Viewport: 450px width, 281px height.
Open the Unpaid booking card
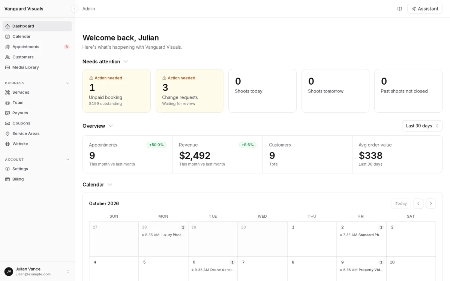(x=117, y=91)
